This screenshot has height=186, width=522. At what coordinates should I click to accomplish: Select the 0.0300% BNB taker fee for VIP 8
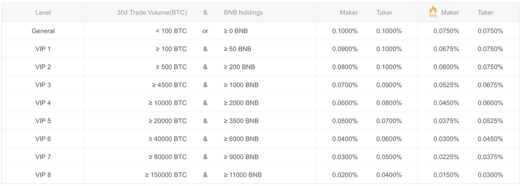[x=490, y=175]
